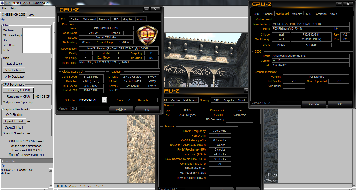Click Start all tests button

pyautogui.click(x=14, y=64)
